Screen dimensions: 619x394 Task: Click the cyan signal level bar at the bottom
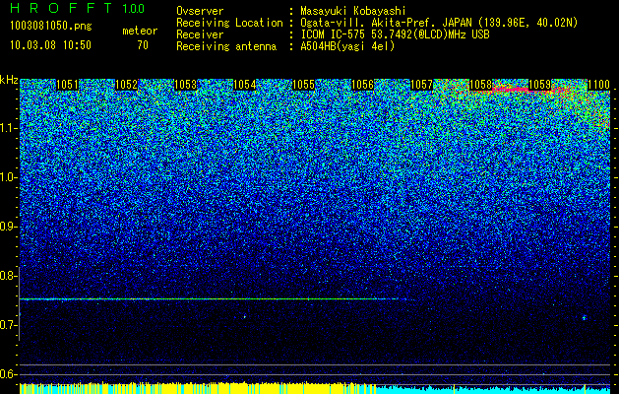pyautogui.click(x=493, y=389)
